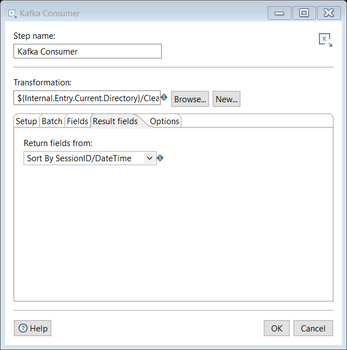The height and width of the screenshot is (350, 347).
Task: Open the Return fields from dropdown arrow
Action: (x=150, y=158)
